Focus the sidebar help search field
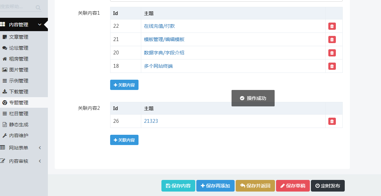Image resolution: width=381 pixels, height=196 pixels. click(x=15, y=7)
